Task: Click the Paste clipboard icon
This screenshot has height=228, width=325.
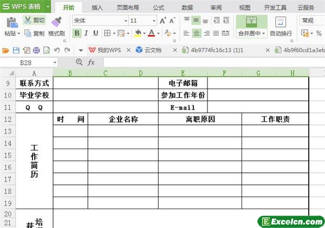Action: click(x=12, y=22)
